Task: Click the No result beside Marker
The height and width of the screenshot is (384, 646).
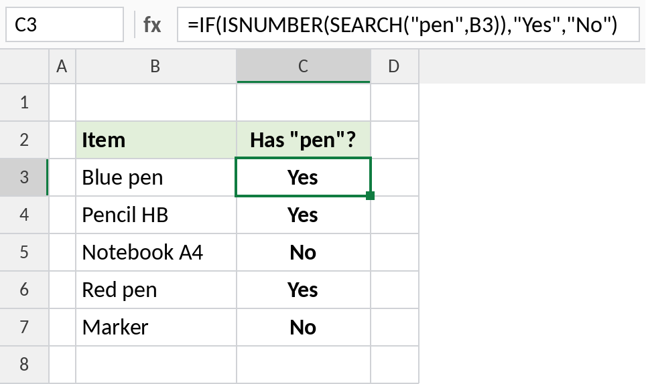Action: point(303,327)
